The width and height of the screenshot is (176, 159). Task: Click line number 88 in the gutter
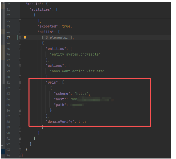coord(8,122)
